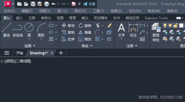Open the rectangle tool dropdown arrow
Viewport: 185px width, 102px height.
tap(56, 25)
